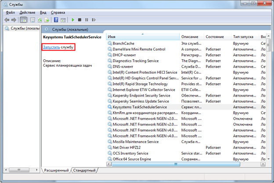Screen dimensions: 274x183
Task: Click gear icon of Kaspersky Endpoint Security Service
Action: tap(110, 95)
